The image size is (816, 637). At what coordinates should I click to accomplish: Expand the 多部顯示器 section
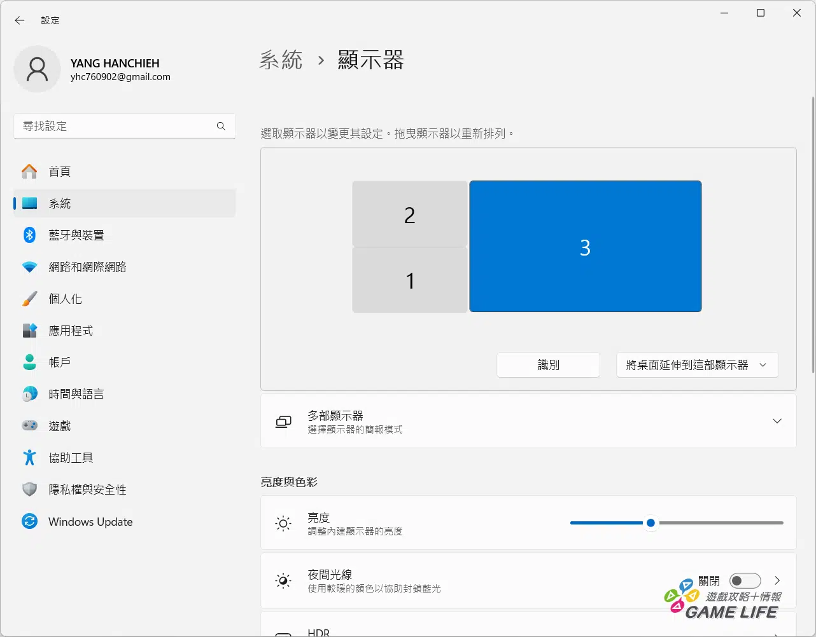pyautogui.click(x=777, y=421)
